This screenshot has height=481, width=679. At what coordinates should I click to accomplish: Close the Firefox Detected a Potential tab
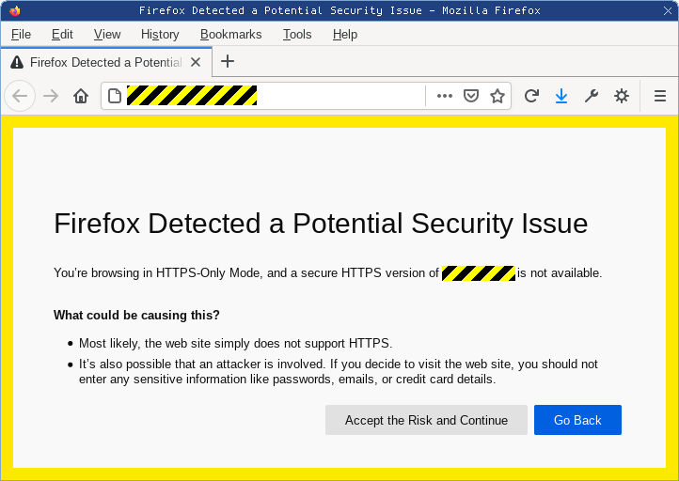click(196, 62)
